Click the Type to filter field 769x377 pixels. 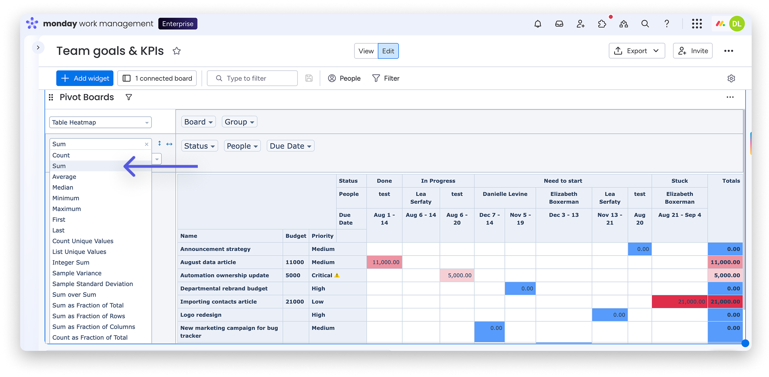click(252, 78)
